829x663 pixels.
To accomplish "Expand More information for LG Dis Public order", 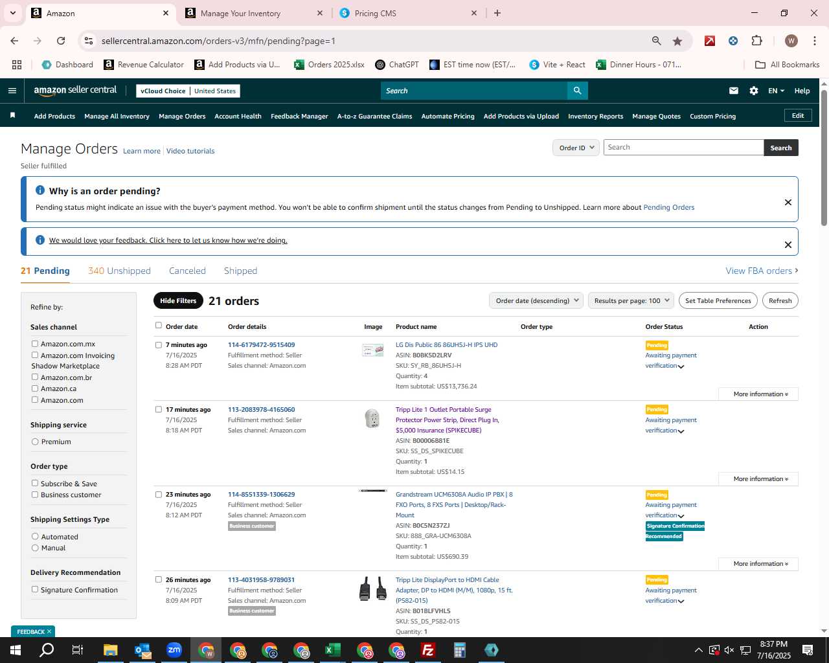I will [758, 394].
